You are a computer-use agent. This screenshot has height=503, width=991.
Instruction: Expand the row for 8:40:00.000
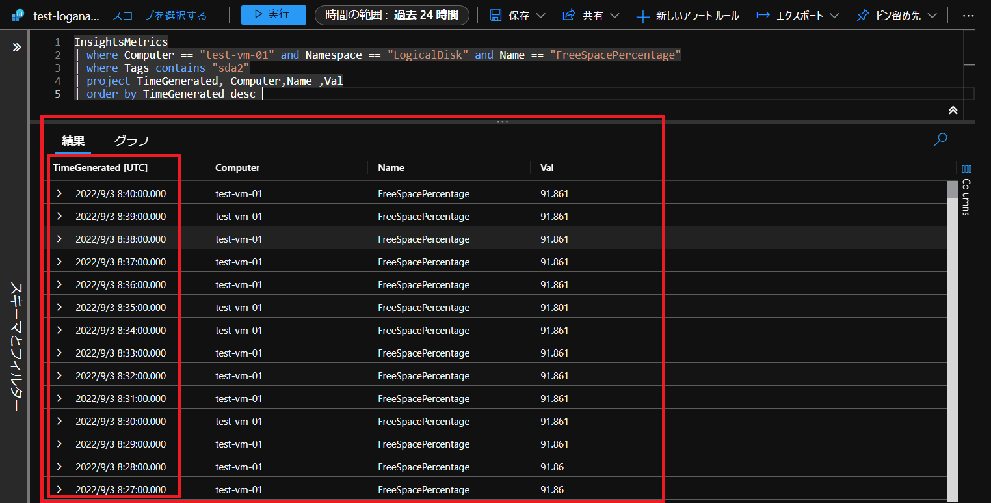[x=59, y=193]
